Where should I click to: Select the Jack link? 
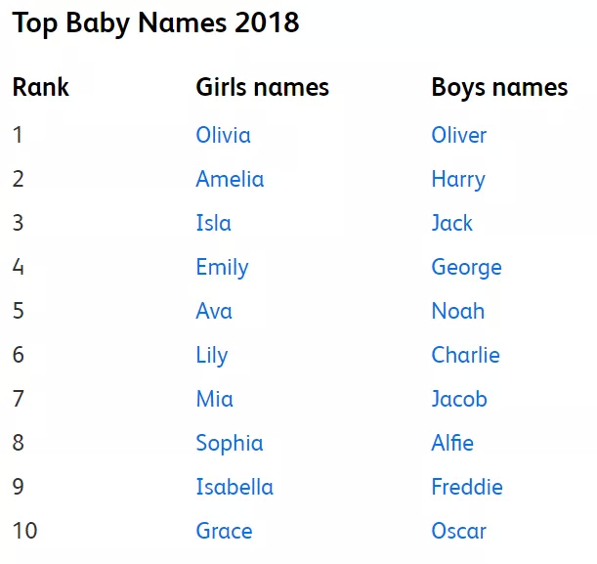[x=451, y=224]
